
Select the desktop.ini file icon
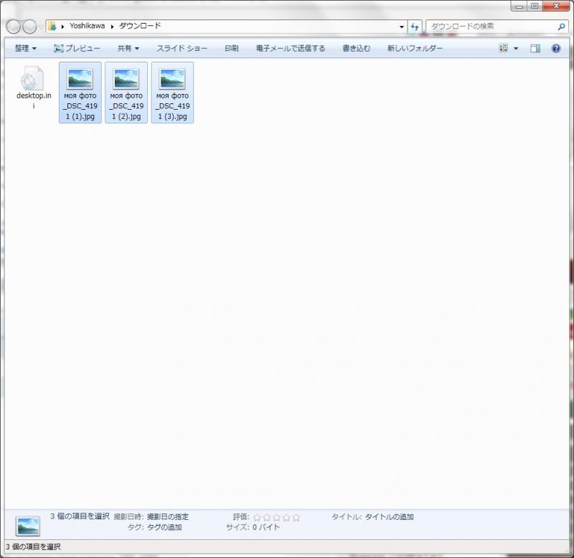click(x=32, y=78)
